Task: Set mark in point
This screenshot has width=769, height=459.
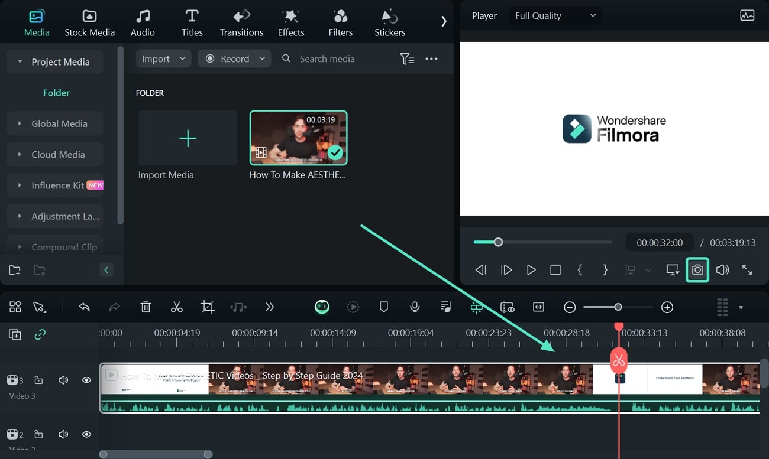Action: (580, 270)
